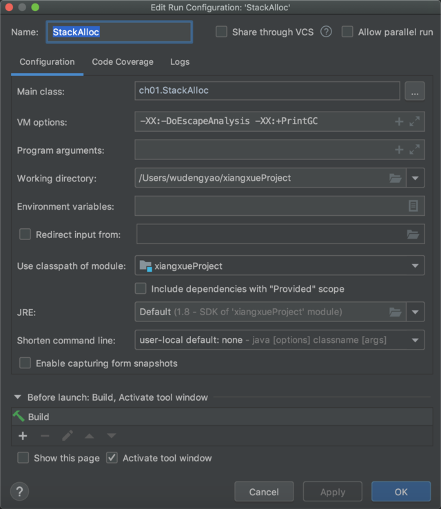Open the Working directory folder browser
The height and width of the screenshot is (509, 441).
tap(396, 178)
